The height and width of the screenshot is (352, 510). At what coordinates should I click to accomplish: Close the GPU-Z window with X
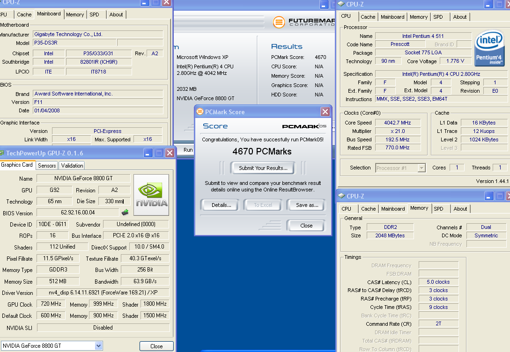(x=170, y=153)
